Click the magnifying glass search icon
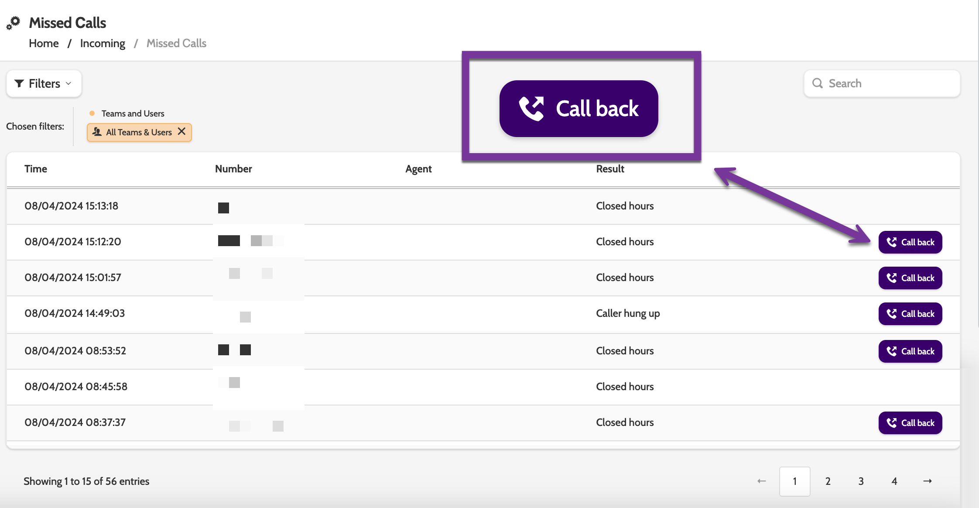This screenshot has height=508, width=979. tap(817, 83)
